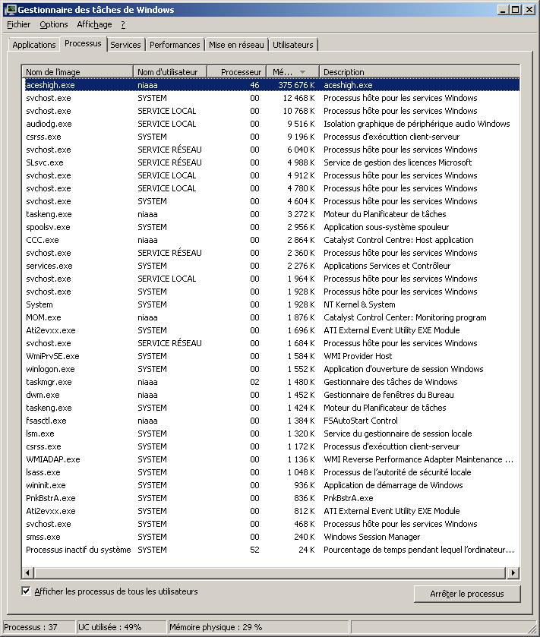Click 'FSAutoStart Control' description
The width and height of the screenshot is (540, 637).
click(x=361, y=421)
